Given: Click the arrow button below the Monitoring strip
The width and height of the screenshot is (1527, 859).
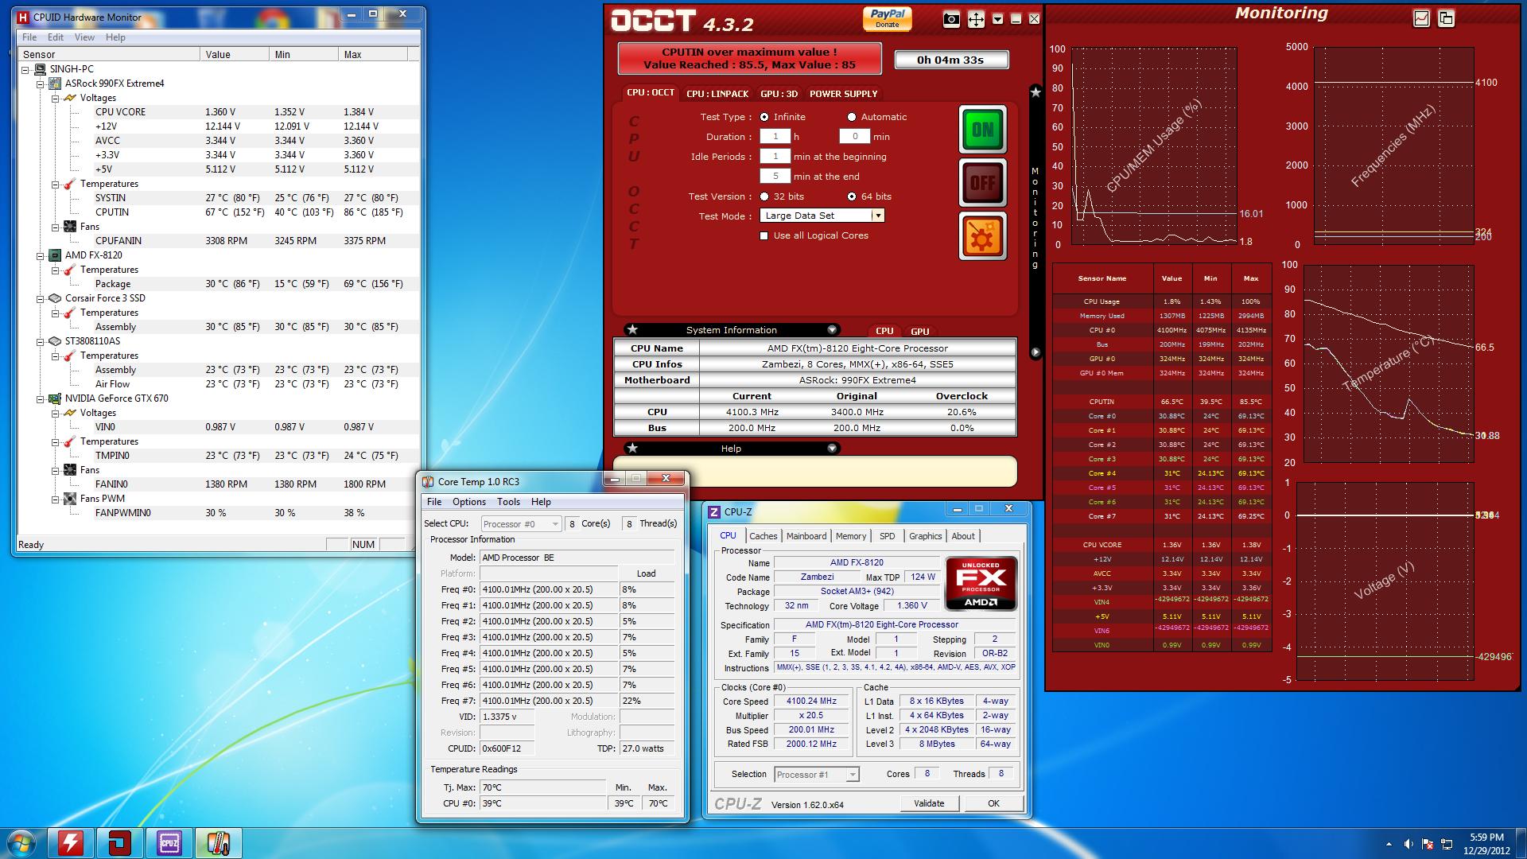Looking at the screenshot, I should [x=1035, y=352].
